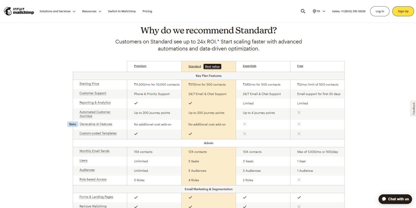416x208 pixels.
Task: Open the Intuit Mailchimp logo home link
Action: pyautogui.click(x=19, y=11)
